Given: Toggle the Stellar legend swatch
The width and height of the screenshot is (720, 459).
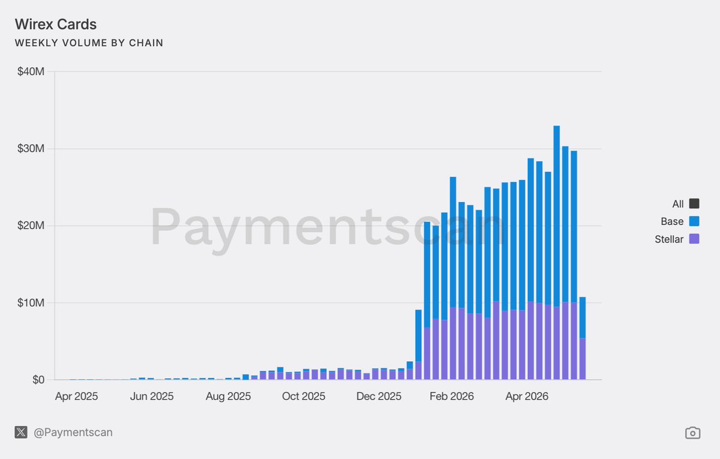Looking at the screenshot, I should pyautogui.click(x=694, y=239).
